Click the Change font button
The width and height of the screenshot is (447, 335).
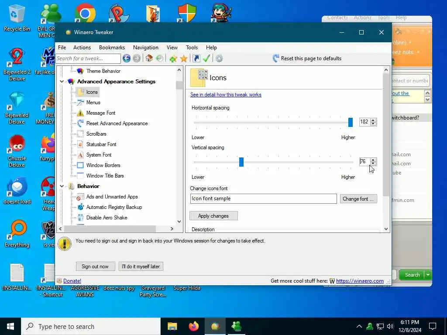click(x=358, y=199)
